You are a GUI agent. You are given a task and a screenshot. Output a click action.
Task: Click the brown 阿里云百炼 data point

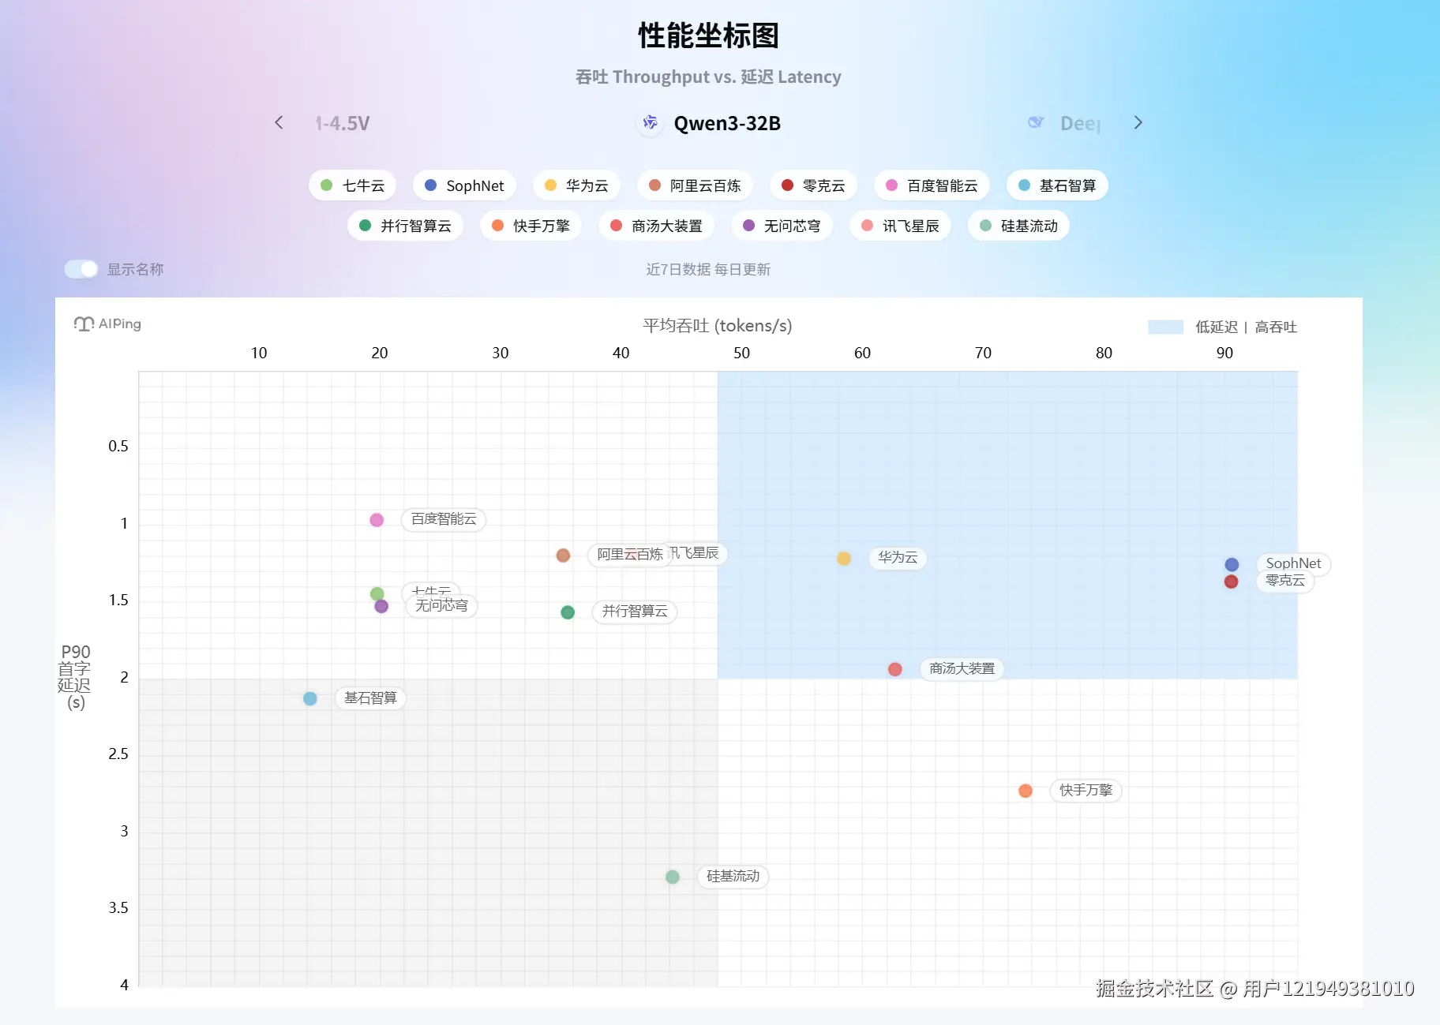[x=563, y=556]
